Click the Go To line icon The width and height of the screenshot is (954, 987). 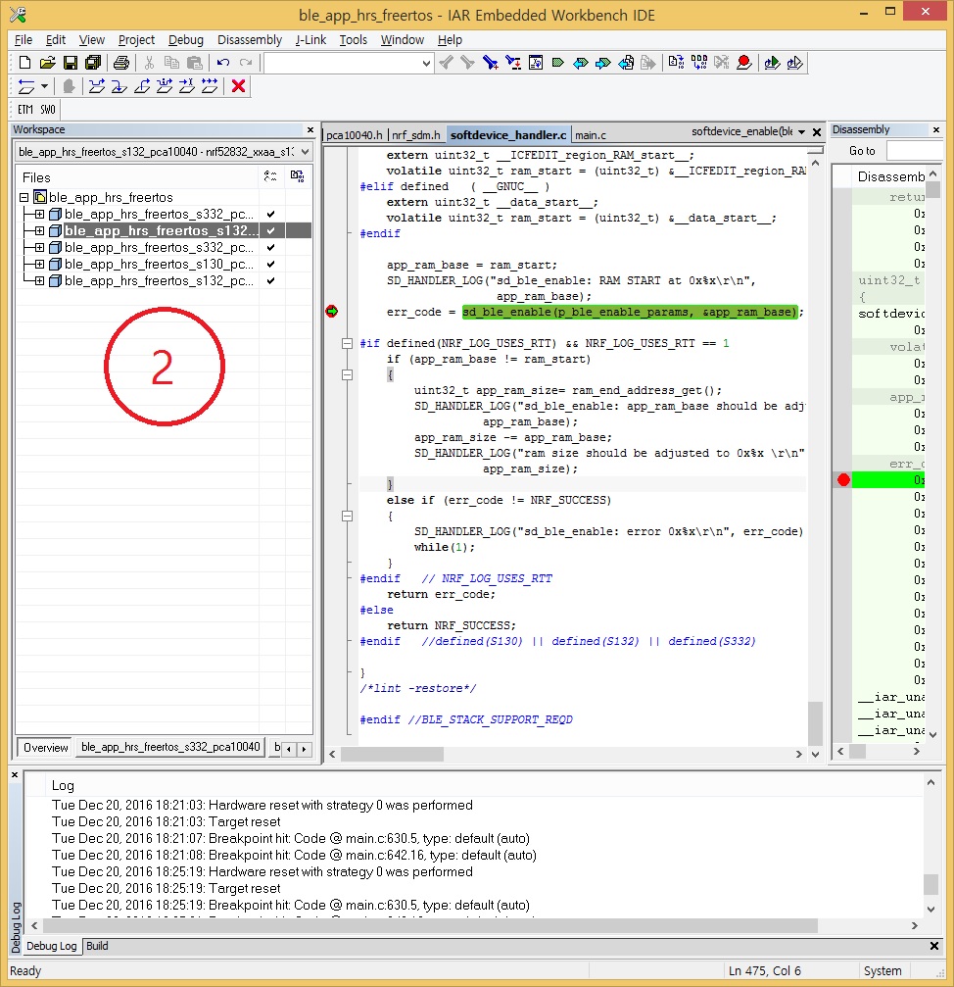[x=535, y=63]
